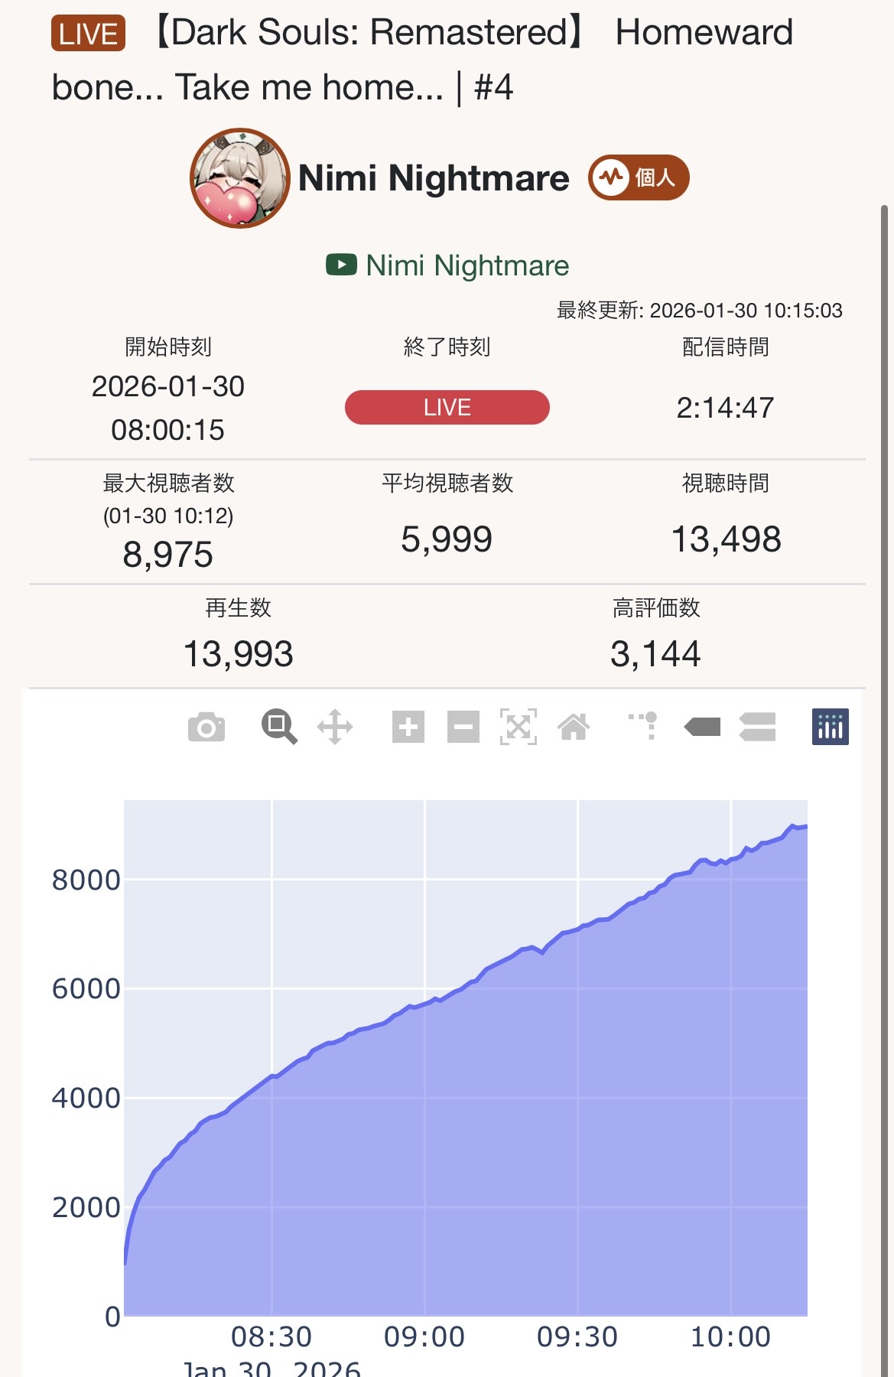The image size is (894, 1377).
Task: Click the 再生数 label
Action: 238,607
